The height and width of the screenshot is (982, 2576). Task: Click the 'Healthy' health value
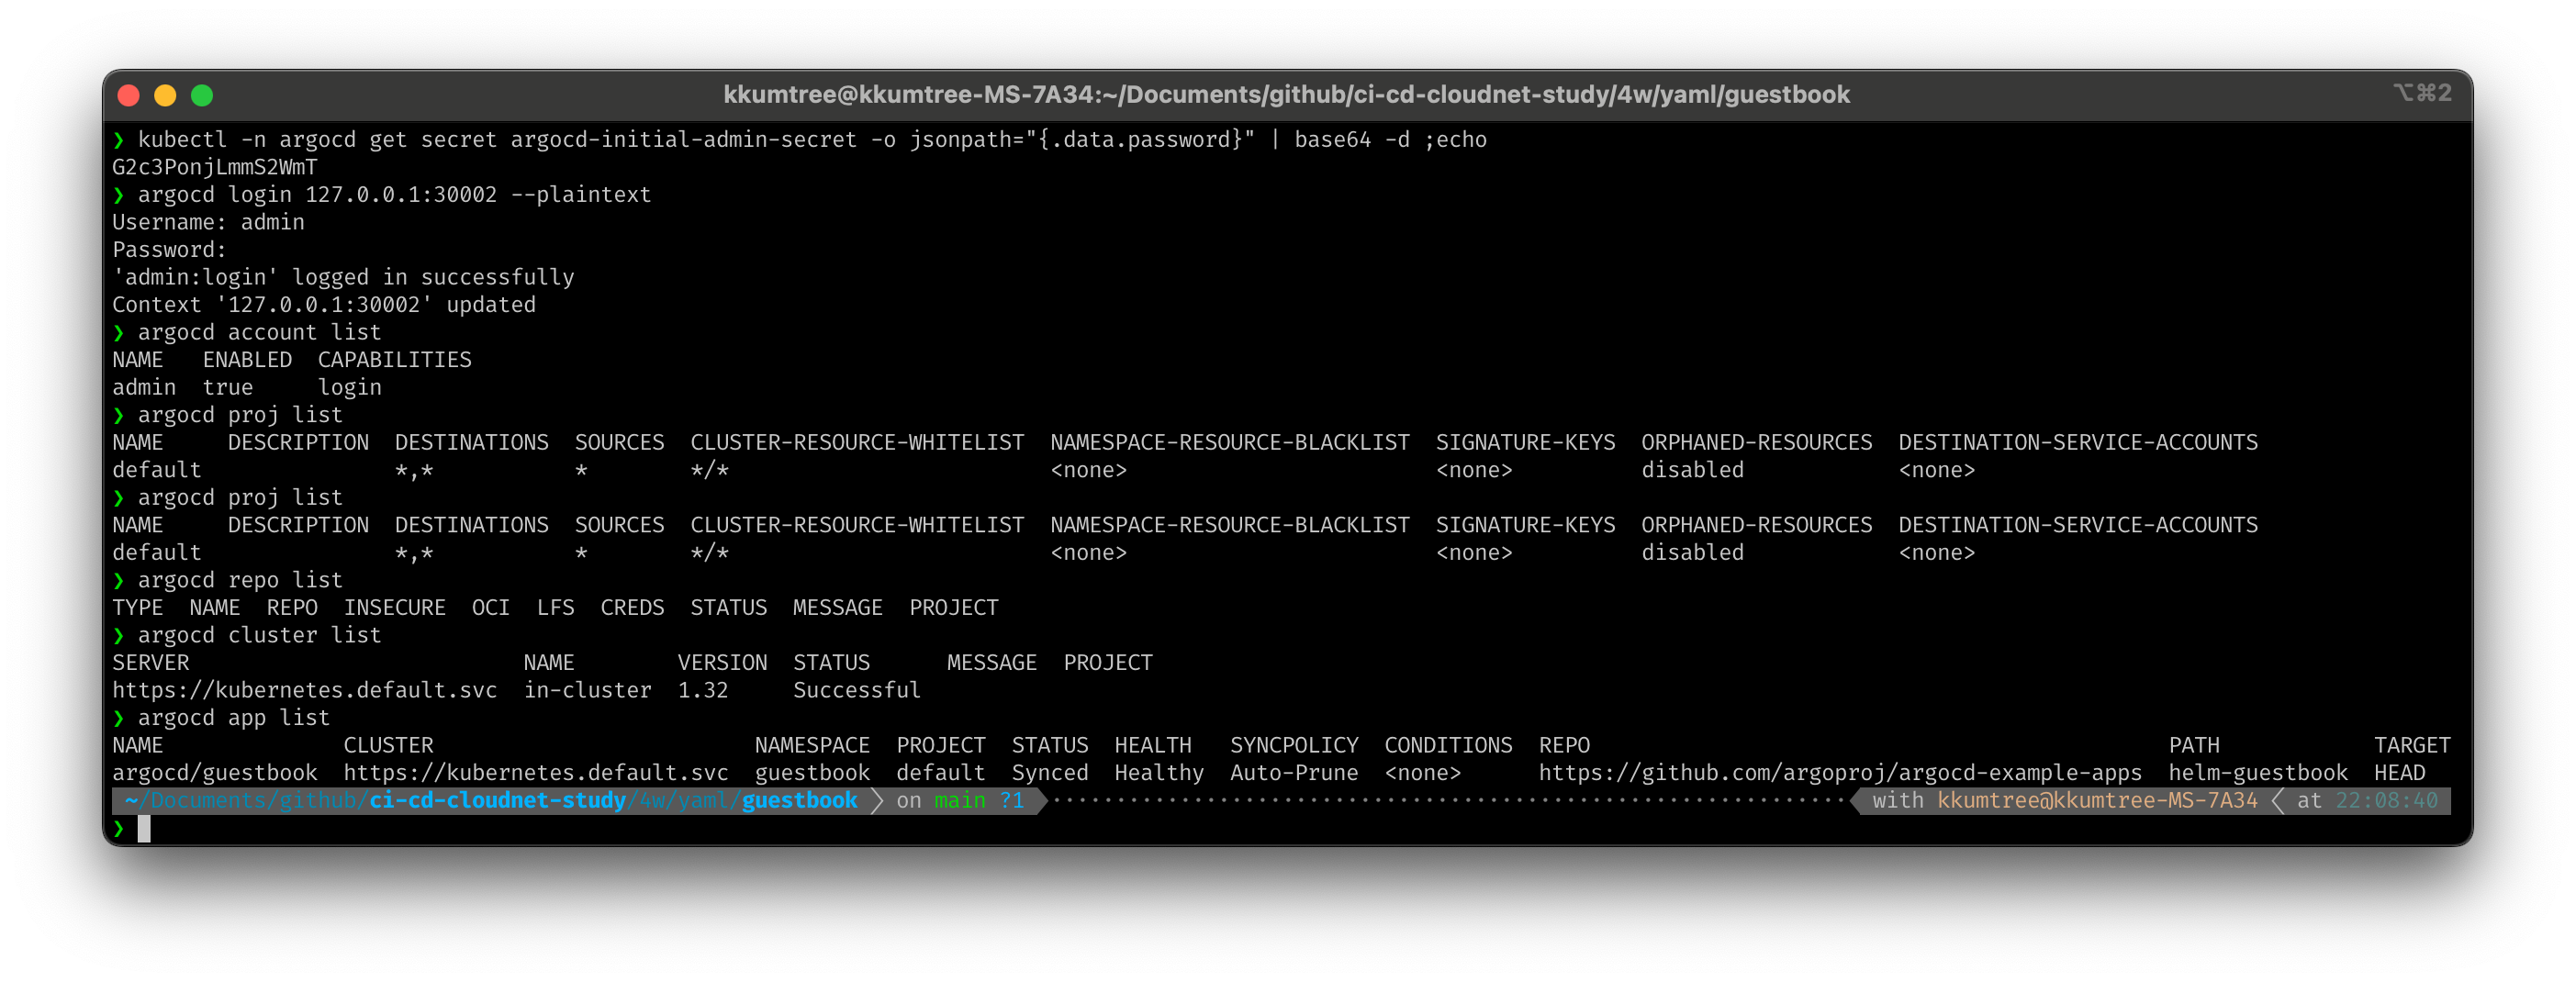point(1159,773)
